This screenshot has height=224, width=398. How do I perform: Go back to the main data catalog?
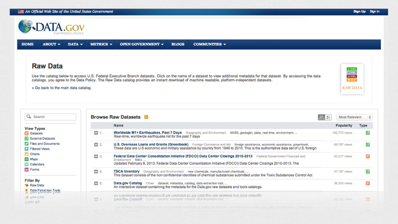pyautogui.click(x=61, y=88)
